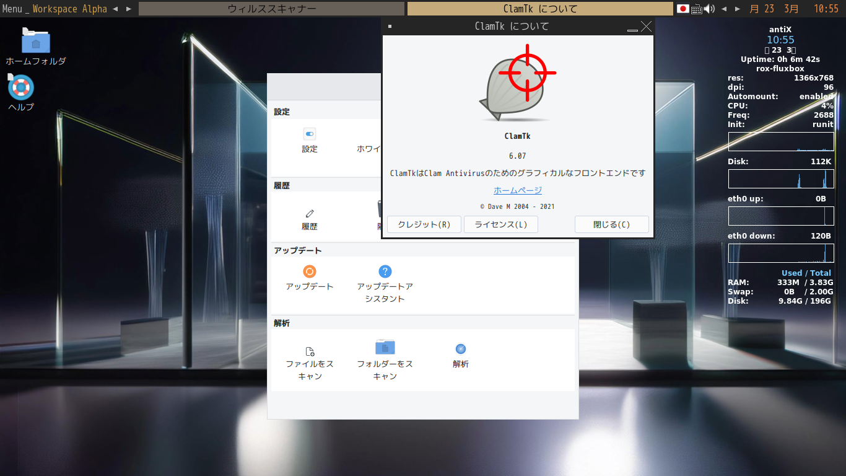Close the ClamTk について window with the X
Screen dimensions: 846x476
pyautogui.click(x=646, y=26)
